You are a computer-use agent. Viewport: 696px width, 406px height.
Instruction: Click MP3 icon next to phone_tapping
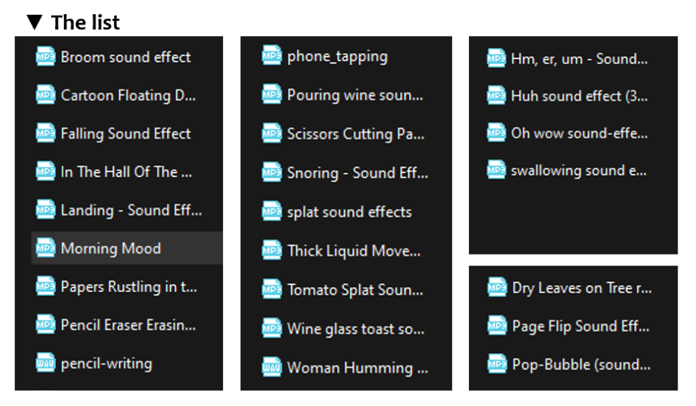click(271, 56)
